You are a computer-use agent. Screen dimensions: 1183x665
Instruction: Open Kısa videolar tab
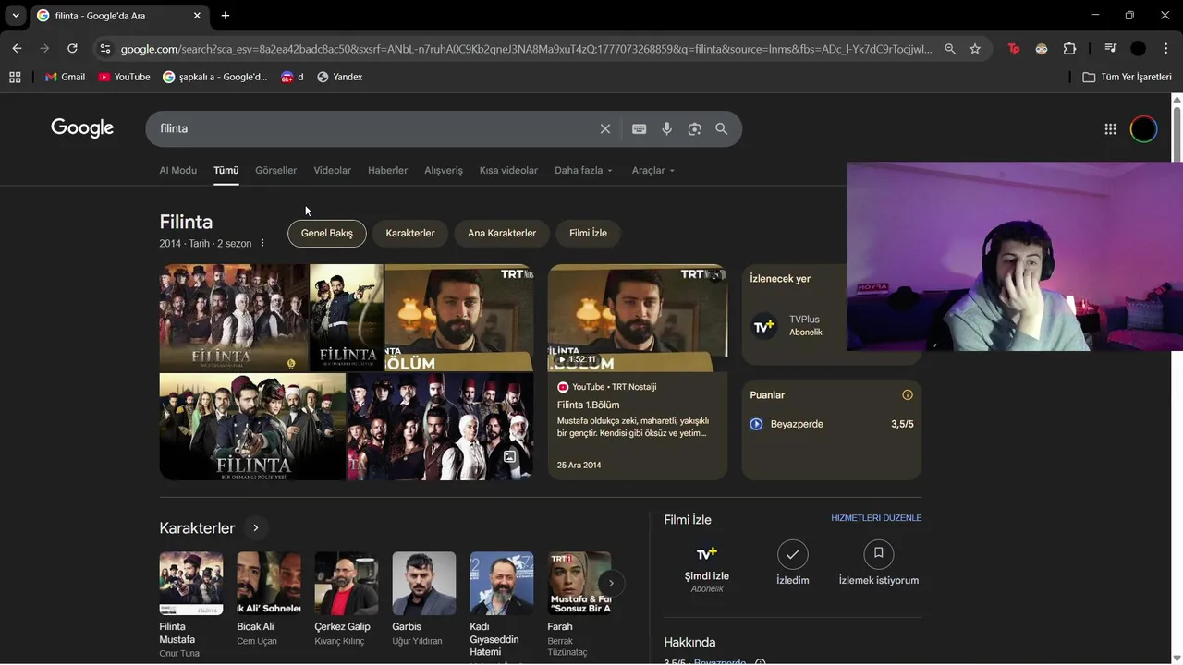coord(508,170)
